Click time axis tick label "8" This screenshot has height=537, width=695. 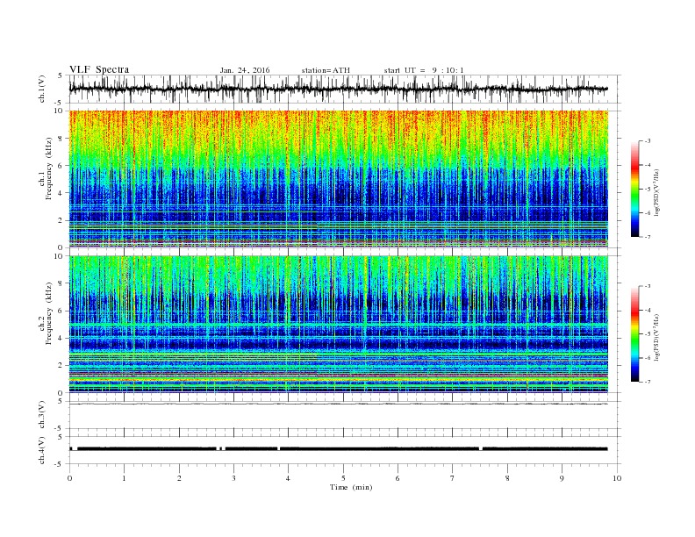[x=507, y=478]
